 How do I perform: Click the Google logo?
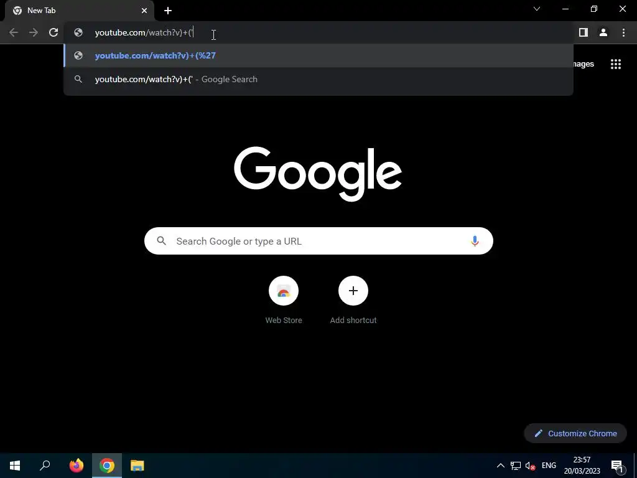click(318, 174)
